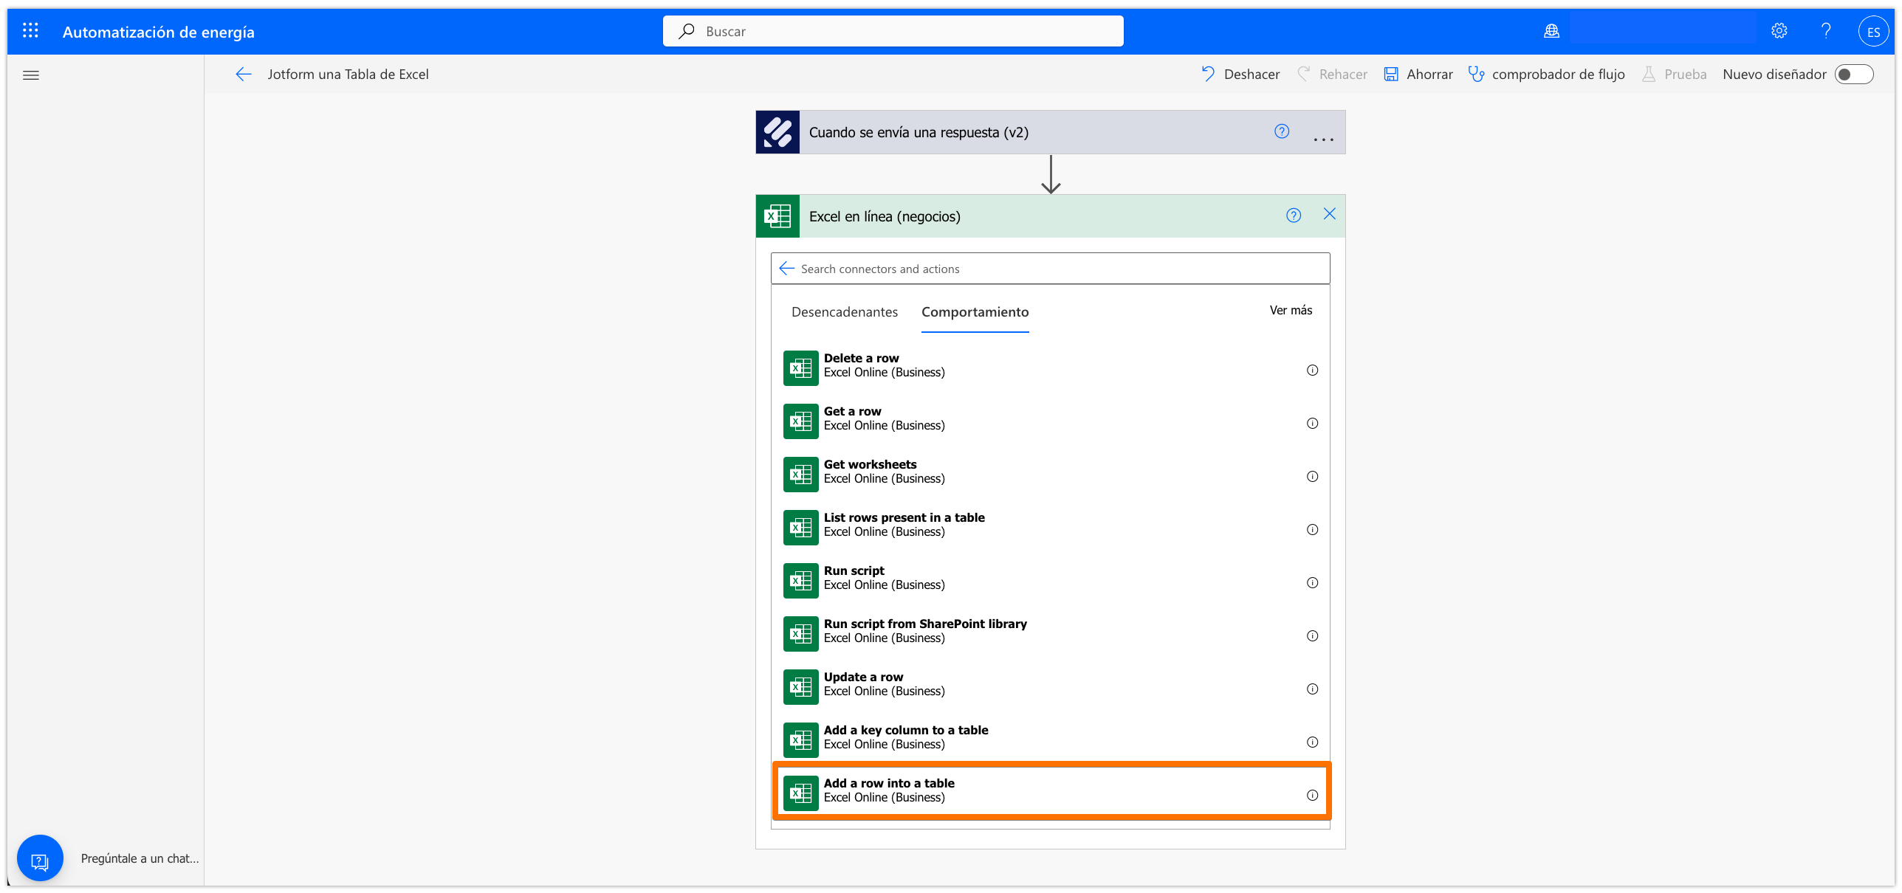Go back from Excel search arrow
The height and width of the screenshot is (893, 1902).
[787, 269]
